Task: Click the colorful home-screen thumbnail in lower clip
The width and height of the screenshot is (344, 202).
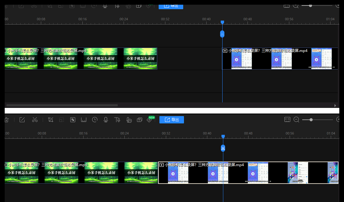Action: [298, 173]
